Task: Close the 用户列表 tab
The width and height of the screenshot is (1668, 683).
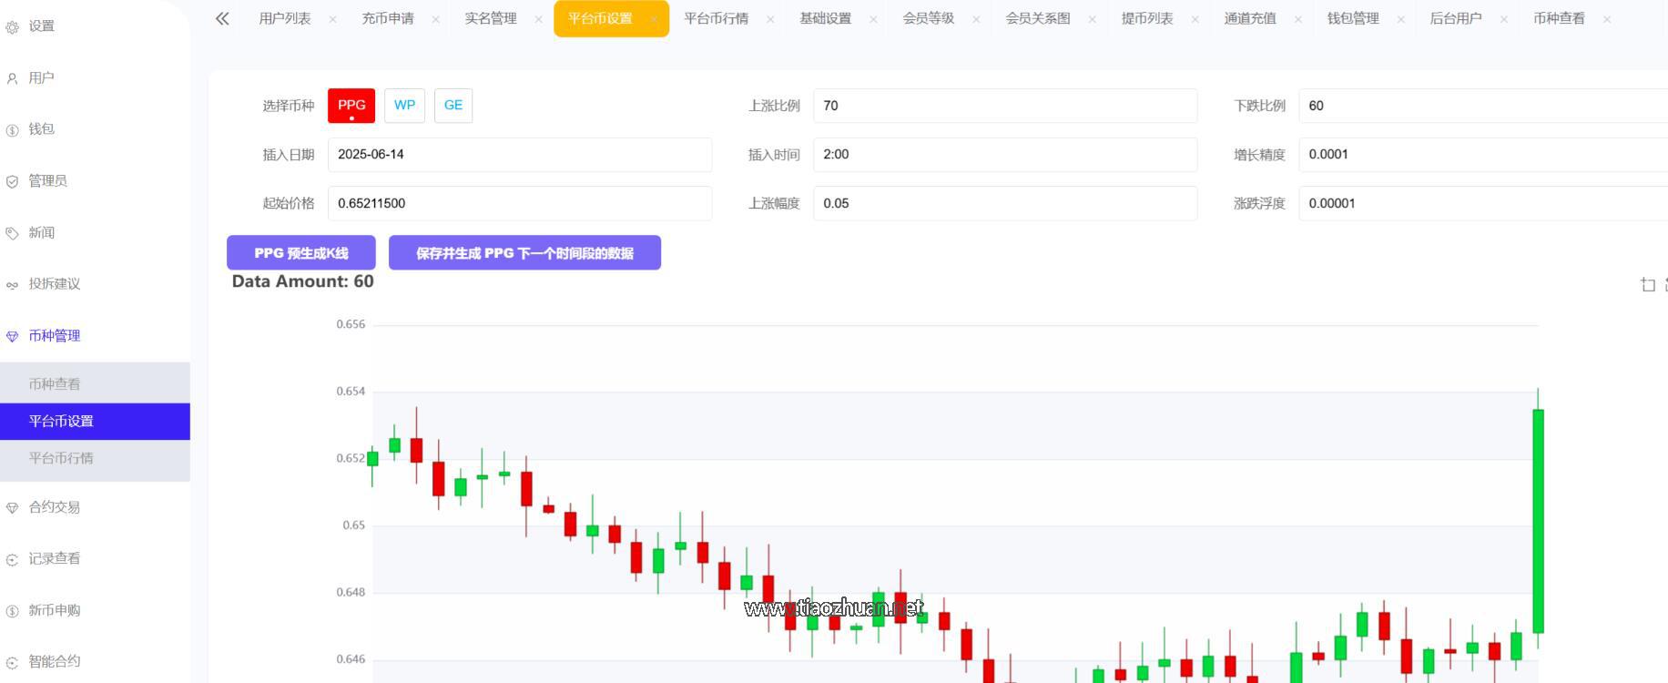Action: (332, 19)
